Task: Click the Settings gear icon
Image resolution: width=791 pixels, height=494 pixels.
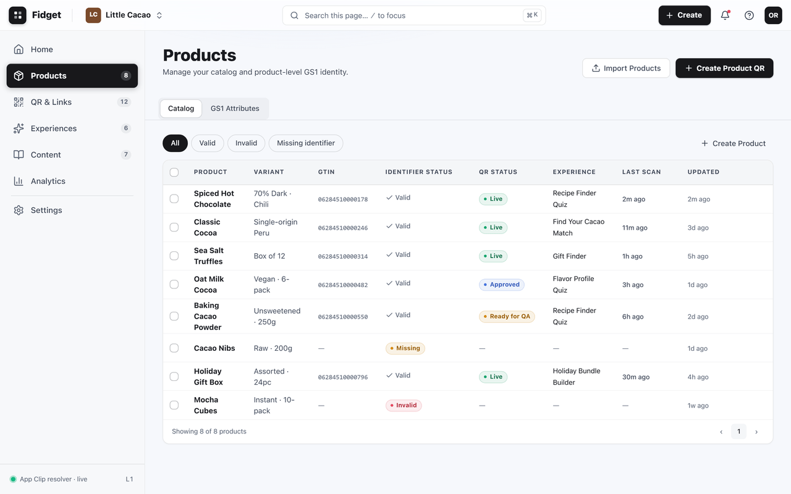Action: pyautogui.click(x=19, y=210)
